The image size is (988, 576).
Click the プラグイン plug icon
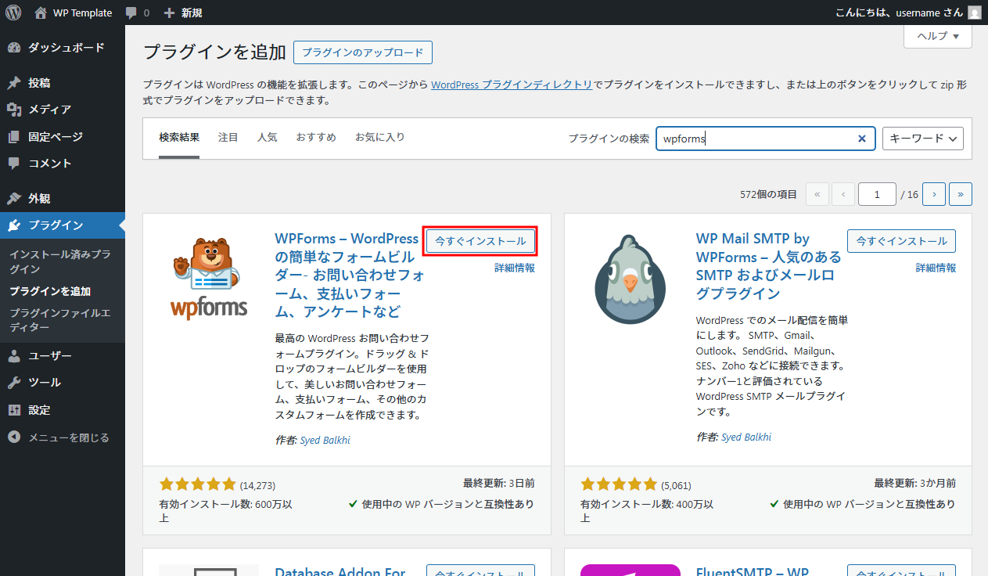[14, 225]
